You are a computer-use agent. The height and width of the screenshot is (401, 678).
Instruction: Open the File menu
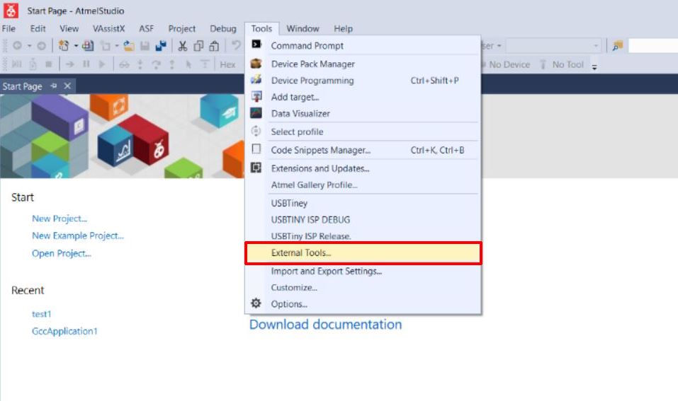pyautogui.click(x=9, y=28)
